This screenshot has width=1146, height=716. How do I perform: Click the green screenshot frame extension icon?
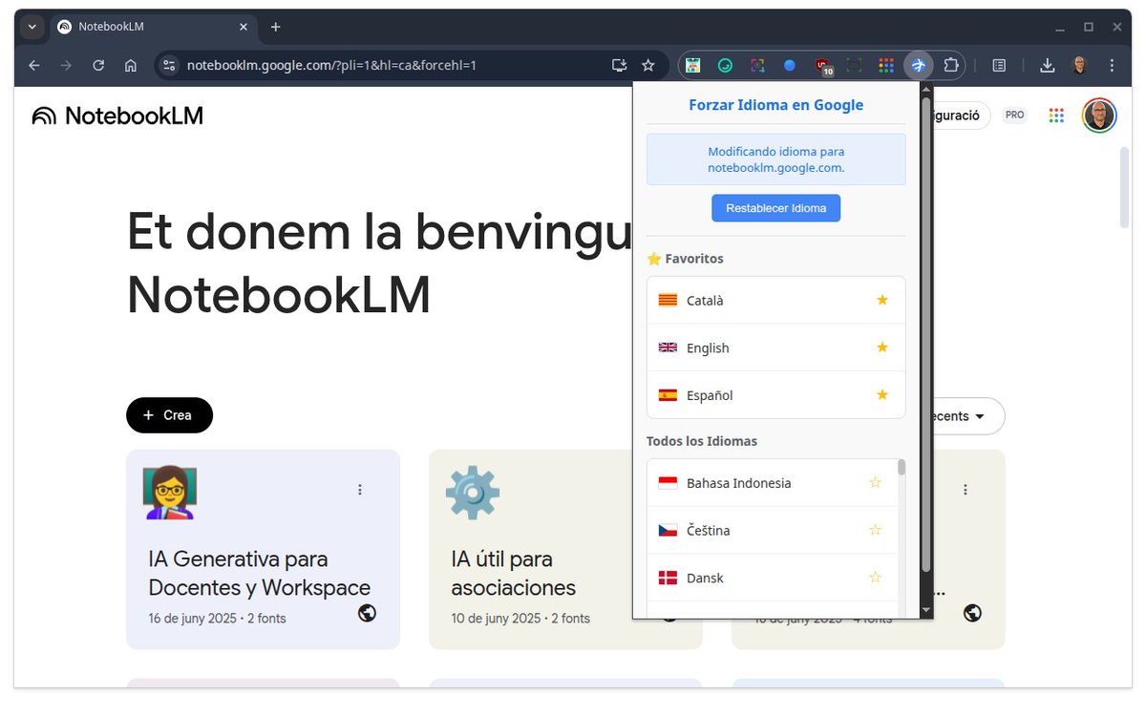point(854,66)
